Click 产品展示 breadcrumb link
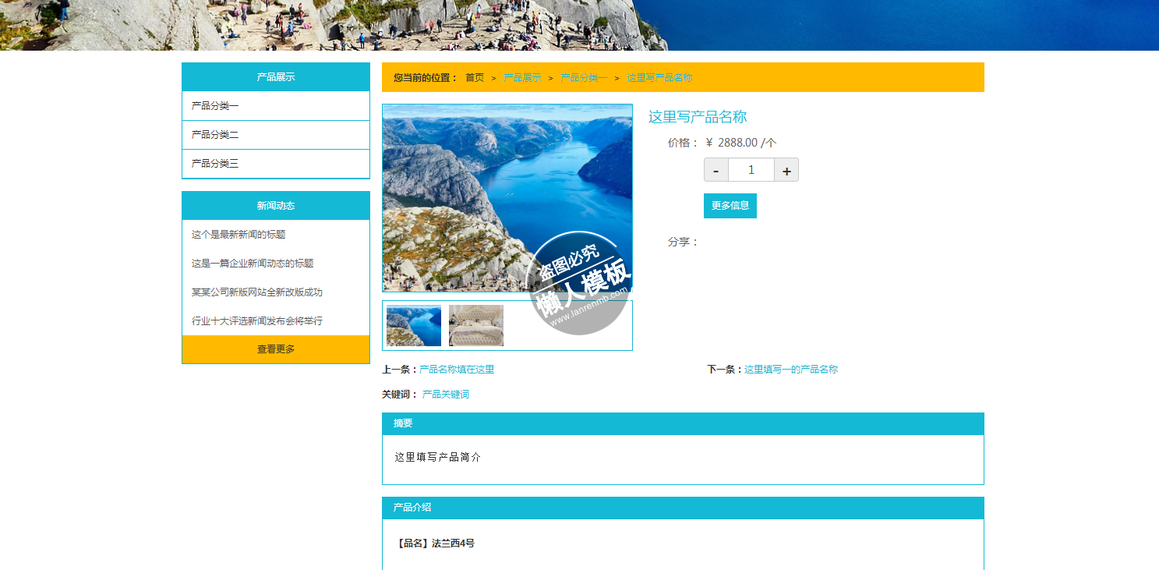This screenshot has height=570, width=1159. pyautogui.click(x=522, y=78)
